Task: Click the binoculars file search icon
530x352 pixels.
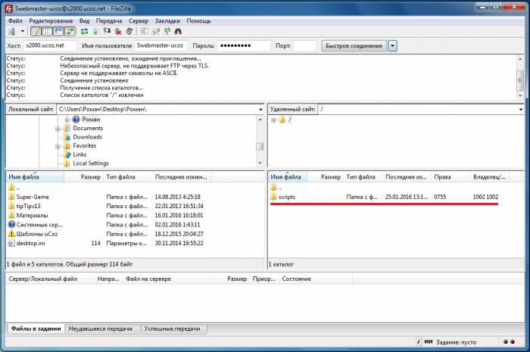Action: click(x=178, y=32)
